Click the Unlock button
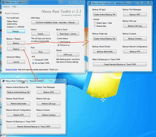This screenshot has width=156, height=137. (x=41, y=34)
